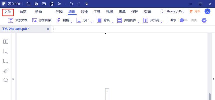The width and height of the screenshot is (215, 100).
Task: Expand the 贝茨码 dropdown arrow
Action: point(162,22)
